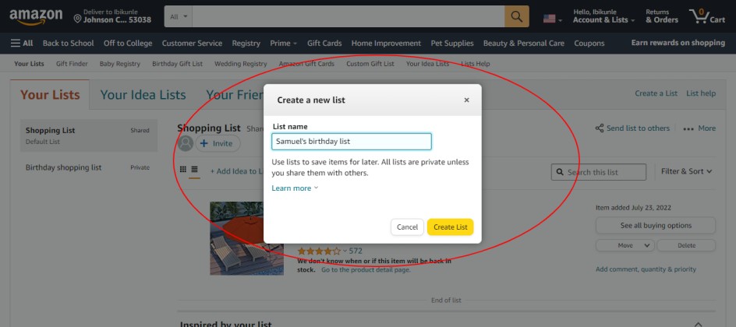
Task: Open the Move dropdown for the item
Action: [x=625, y=245]
